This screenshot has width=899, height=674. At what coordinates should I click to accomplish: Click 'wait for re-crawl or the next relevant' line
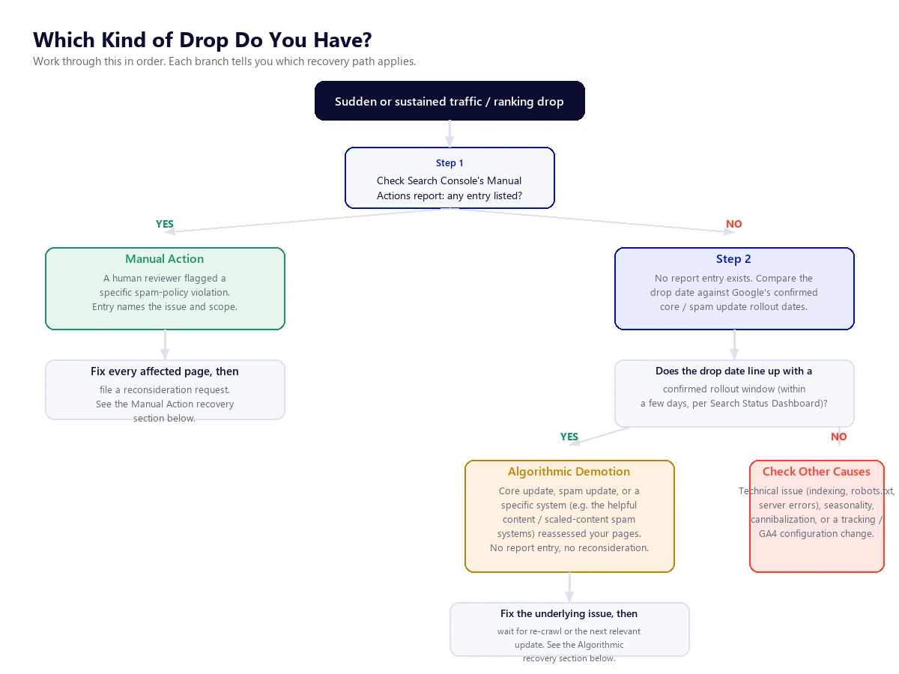(569, 631)
